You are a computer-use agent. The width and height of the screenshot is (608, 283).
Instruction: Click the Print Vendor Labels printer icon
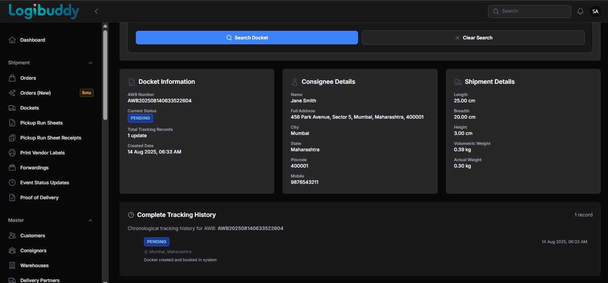pyautogui.click(x=12, y=153)
